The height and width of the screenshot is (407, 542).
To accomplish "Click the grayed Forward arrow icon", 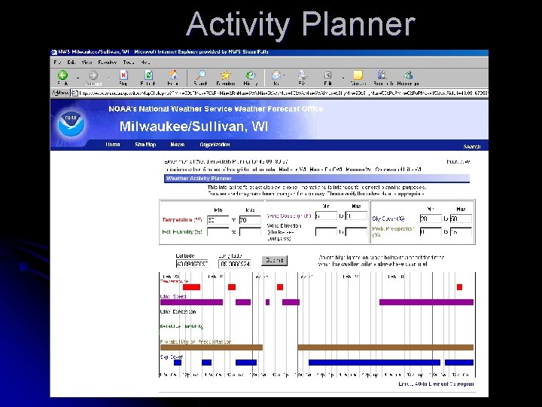I will 93,75.
